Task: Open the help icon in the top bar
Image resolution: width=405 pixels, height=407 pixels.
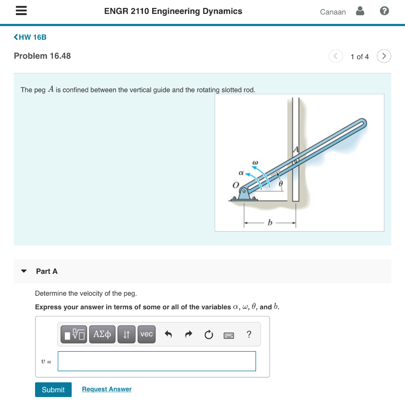Action: coord(384,10)
